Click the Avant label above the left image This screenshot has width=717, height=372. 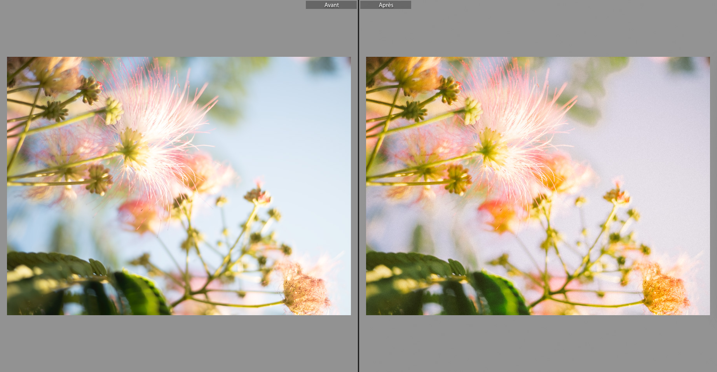click(x=331, y=5)
